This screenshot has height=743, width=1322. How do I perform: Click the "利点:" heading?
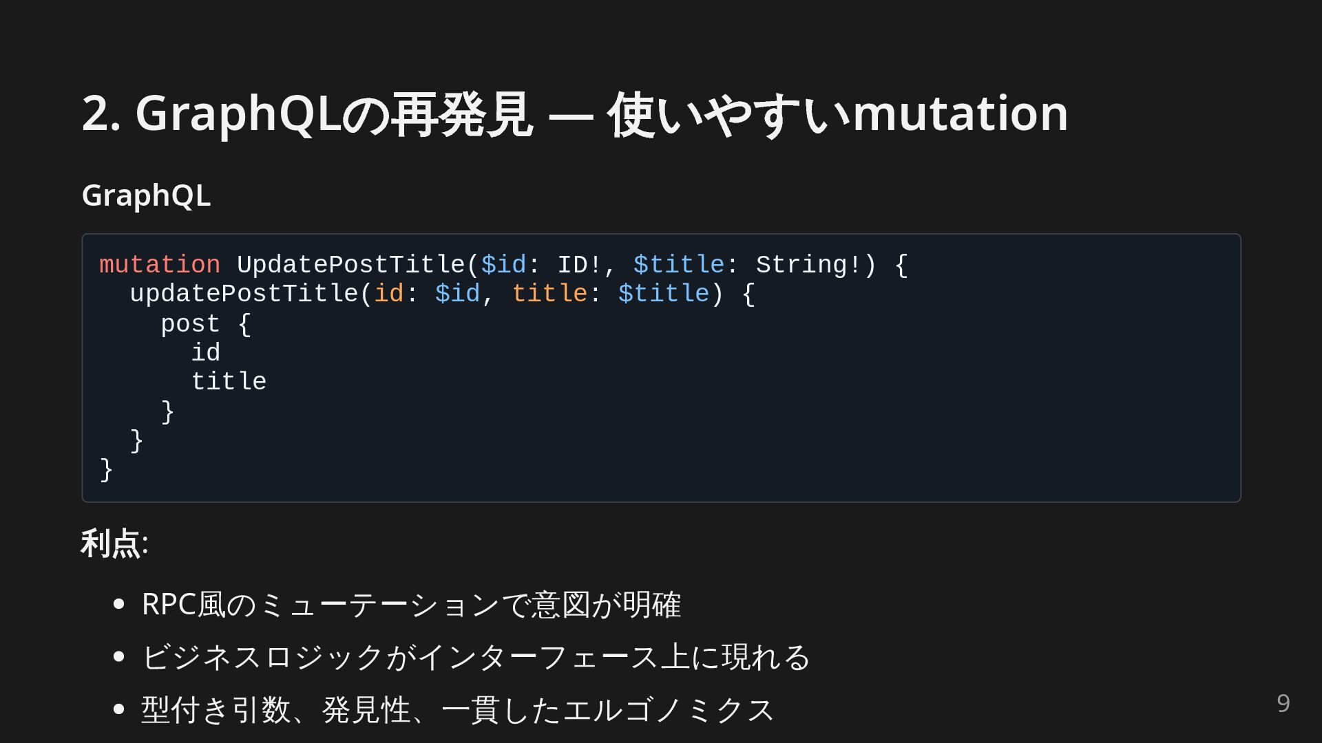pyautogui.click(x=114, y=543)
